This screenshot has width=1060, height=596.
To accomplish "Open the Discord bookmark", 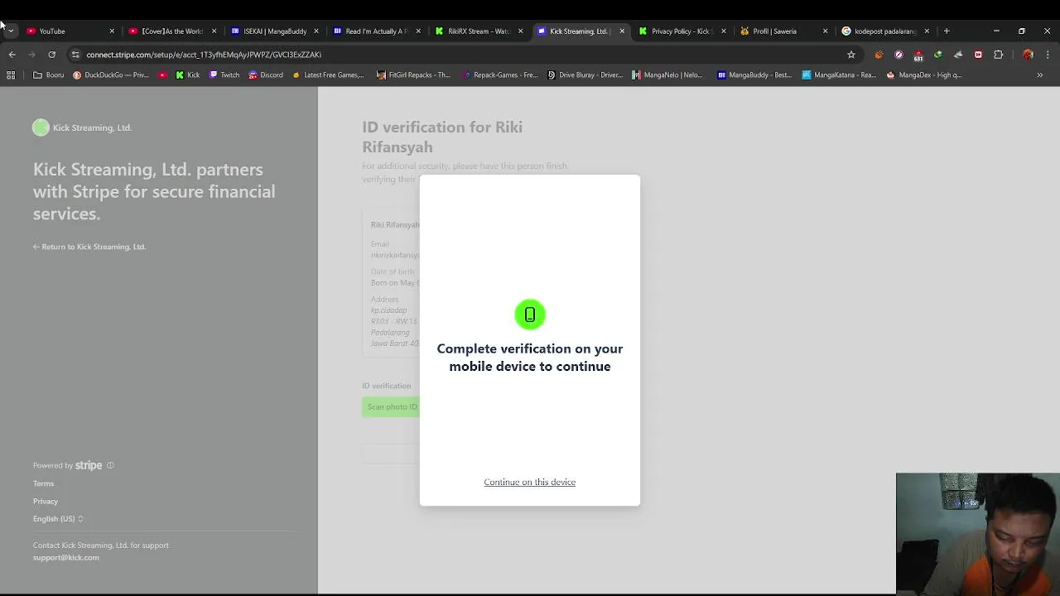I will click(x=266, y=74).
